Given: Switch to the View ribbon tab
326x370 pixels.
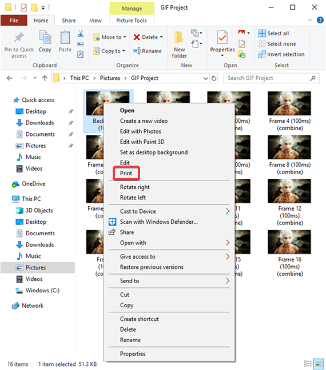Looking at the screenshot, I should (x=96, y=21).
